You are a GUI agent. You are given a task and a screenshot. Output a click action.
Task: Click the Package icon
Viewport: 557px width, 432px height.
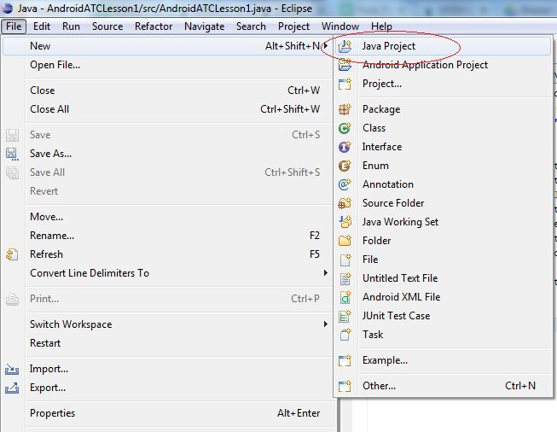pyautogui.click(x=345, y=109)
